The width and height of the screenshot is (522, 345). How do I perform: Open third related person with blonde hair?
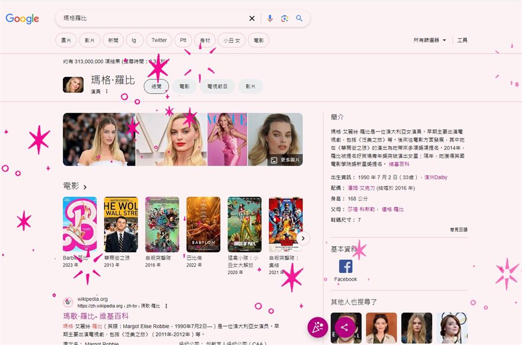click(416, 328)
